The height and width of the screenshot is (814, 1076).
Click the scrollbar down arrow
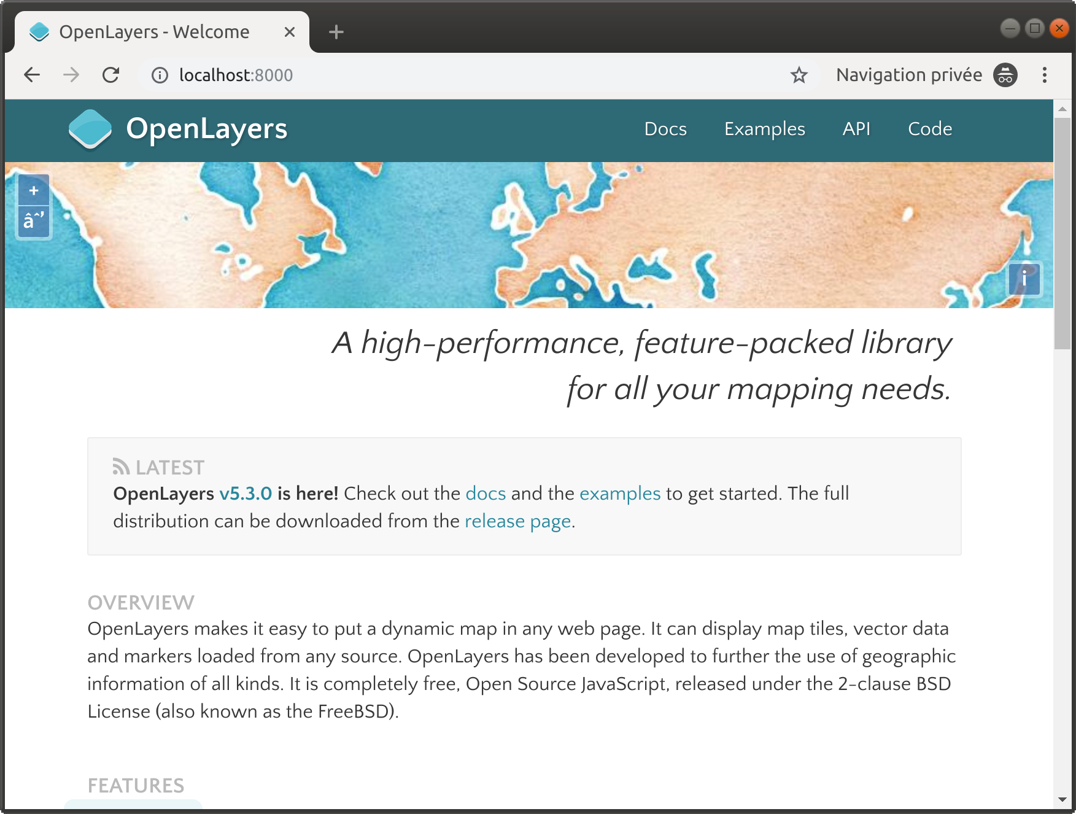point(1062,799)
